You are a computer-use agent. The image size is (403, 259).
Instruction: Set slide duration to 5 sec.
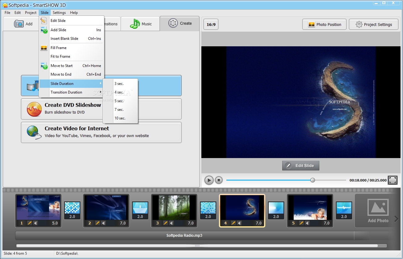coord(120,101)
